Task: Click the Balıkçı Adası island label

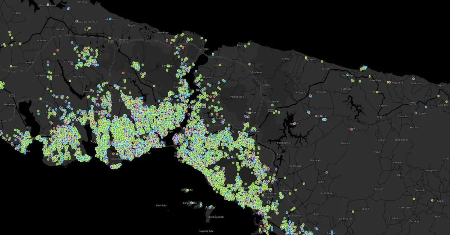Action: pos(215,217)
